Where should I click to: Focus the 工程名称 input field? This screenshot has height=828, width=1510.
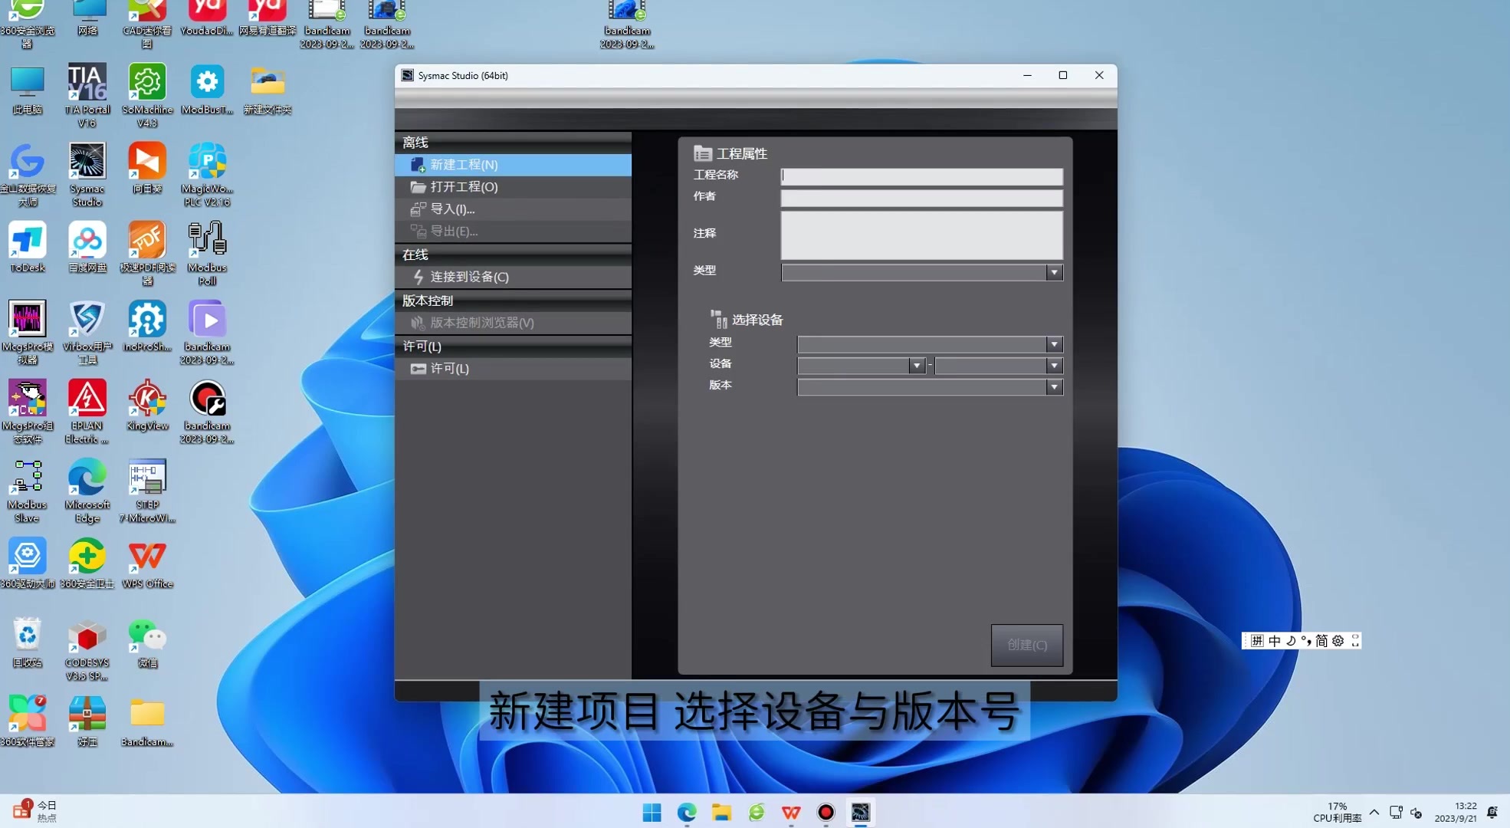coord(921,176)
